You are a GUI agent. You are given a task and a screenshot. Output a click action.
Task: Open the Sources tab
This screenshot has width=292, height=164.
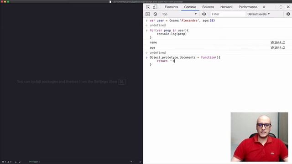click(x=208, y=7)
